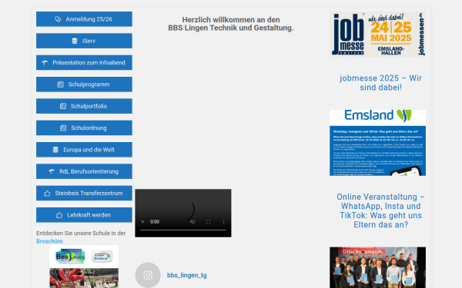Open Europa und die Welt

[x=84, y=150]
